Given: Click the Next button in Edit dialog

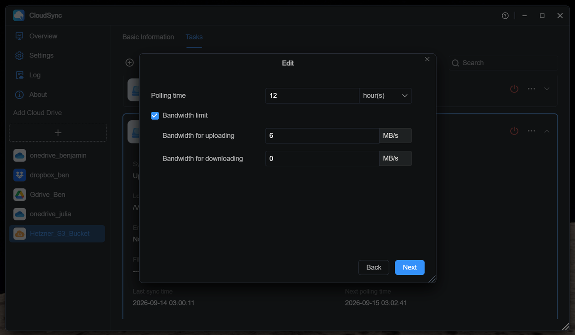Looking at the screenshot, I should [x=410, y=267].
